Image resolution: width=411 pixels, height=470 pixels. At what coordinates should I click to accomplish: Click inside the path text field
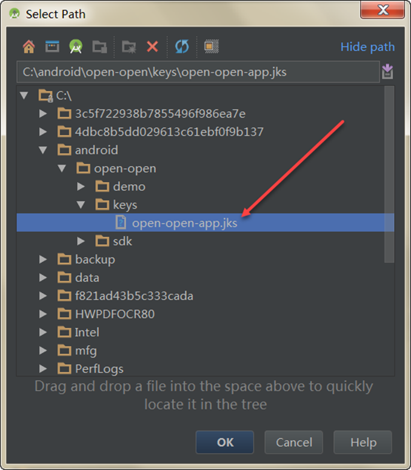tap(198, 72)
